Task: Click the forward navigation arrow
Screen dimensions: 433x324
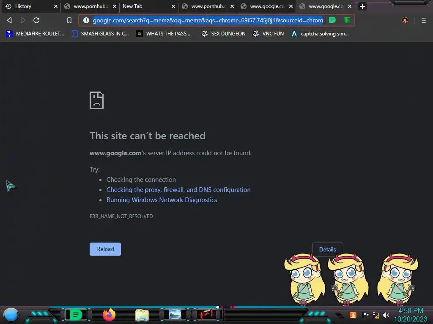Action: point(23,20)
